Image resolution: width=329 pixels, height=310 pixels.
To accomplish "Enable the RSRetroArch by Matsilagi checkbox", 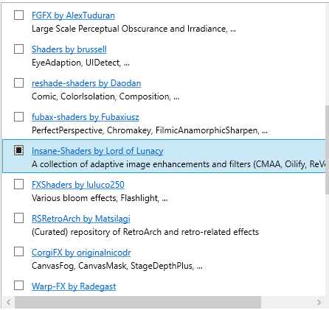I will (18, 218).
